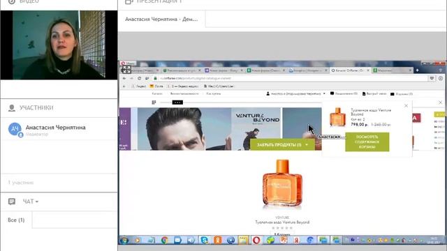
Task: Click the speaker volume icon in taskbar
Action: 191,241
